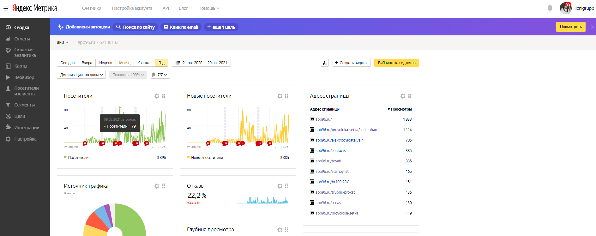Open settings gear of Отказы widget
The image size is (596, 236).
(x=280, y=186)
